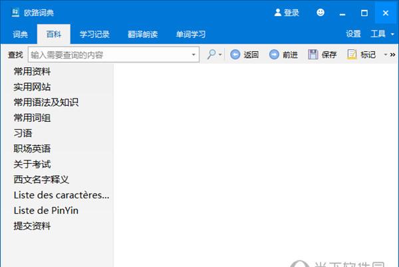Expand the search history dropdown in input
The image size is (399, 267).
[194, 55]
